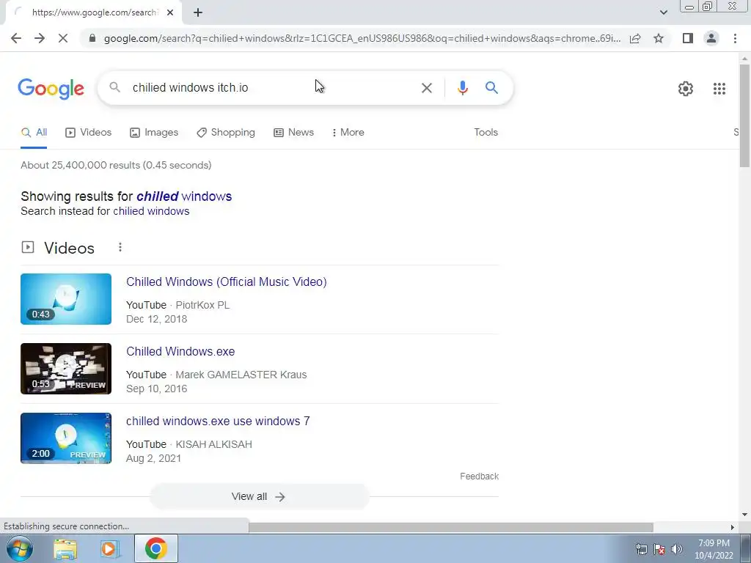Click the taskbar clock showing 7:09 PM
The height and width of the screenshot is (563, 751).
(x=714, y=549)
